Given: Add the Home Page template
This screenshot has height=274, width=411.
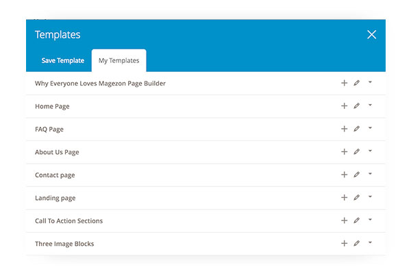Looking at the screenshot, I should tap(344, 106).
